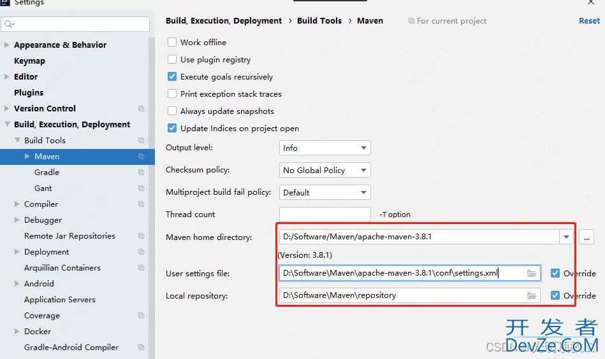Click folder browse icon in Local repository field
This screenshot has width=605, height=359.
click(x=532, y=295)
